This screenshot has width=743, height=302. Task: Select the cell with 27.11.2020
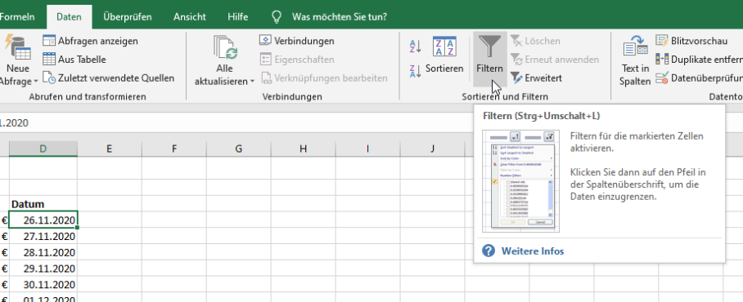click(x=43, y=237)
